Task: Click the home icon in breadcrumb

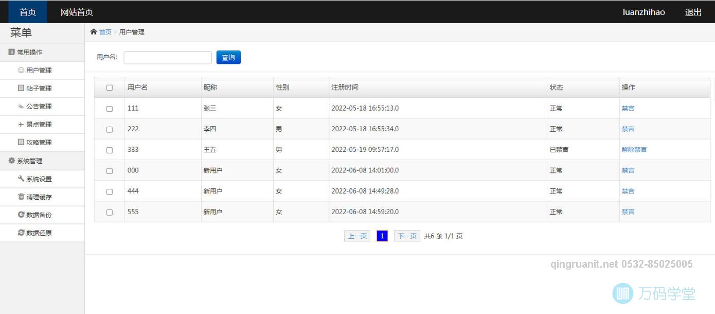Action: tap(94, 32)
